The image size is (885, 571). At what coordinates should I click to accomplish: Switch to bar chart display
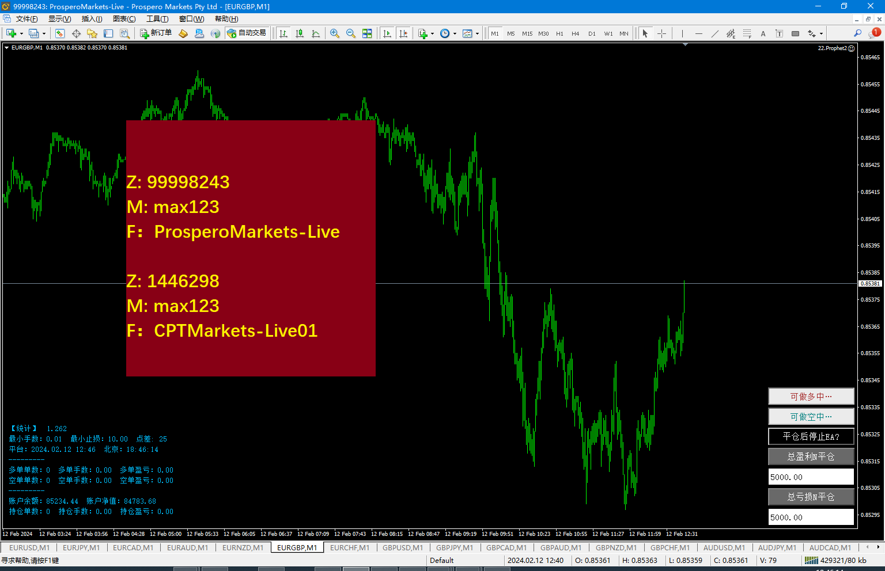283,33
